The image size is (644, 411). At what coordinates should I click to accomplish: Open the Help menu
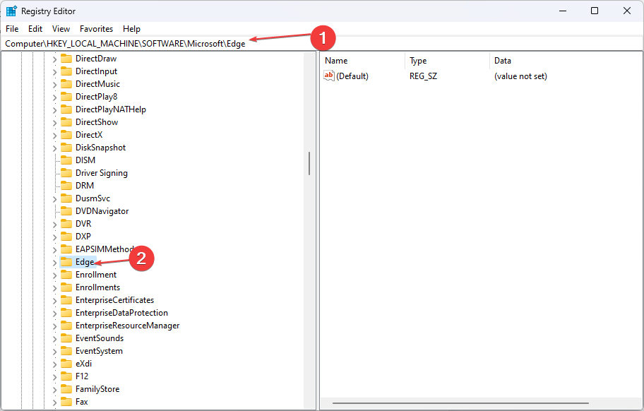point(131,29)
